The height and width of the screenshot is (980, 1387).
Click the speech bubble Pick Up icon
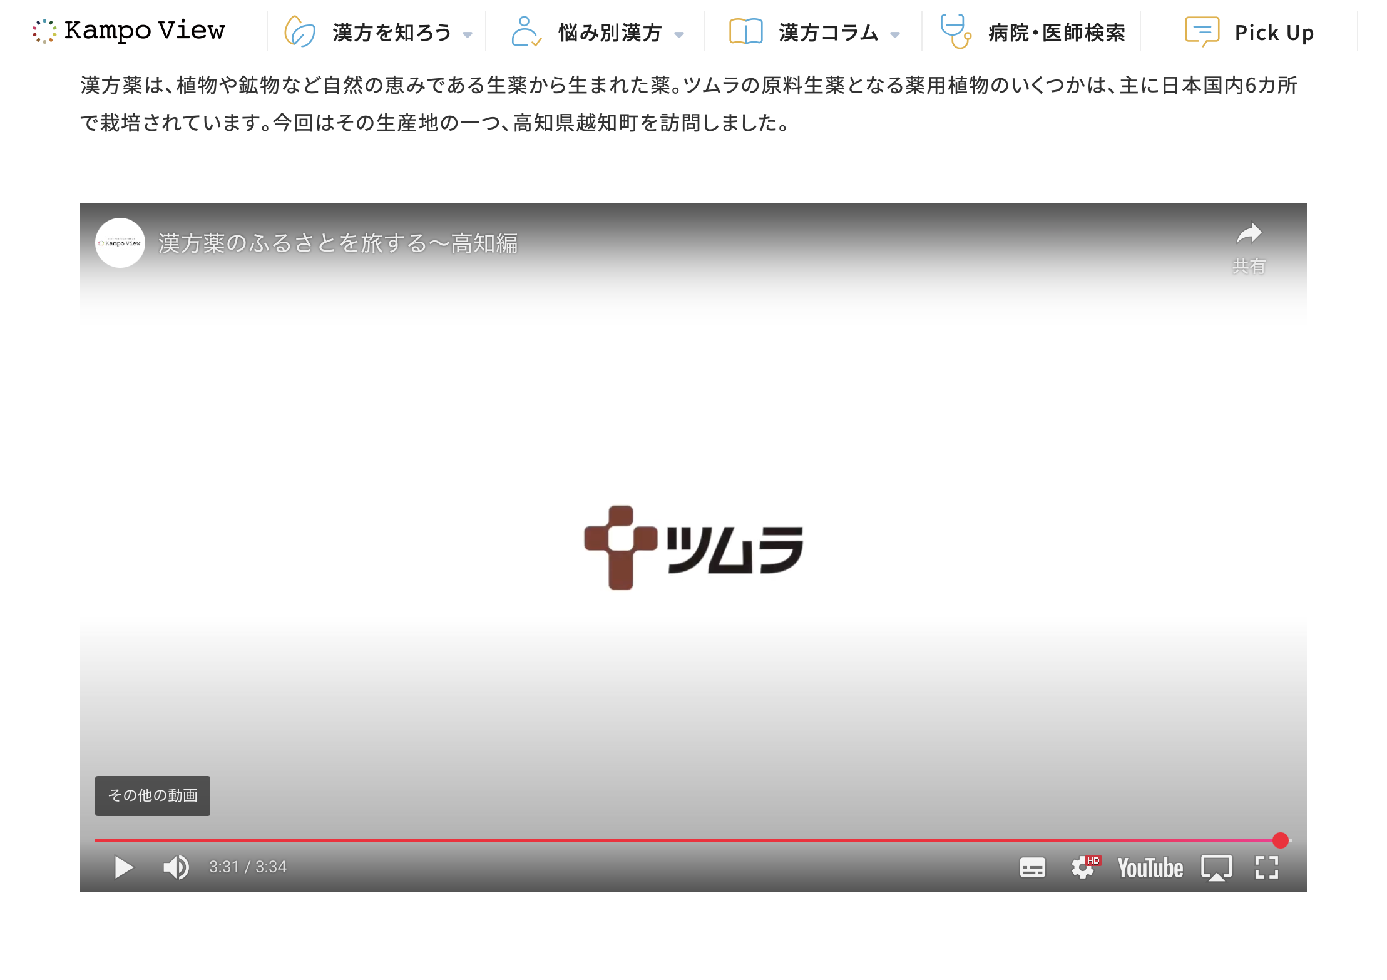click(1202, 31)
